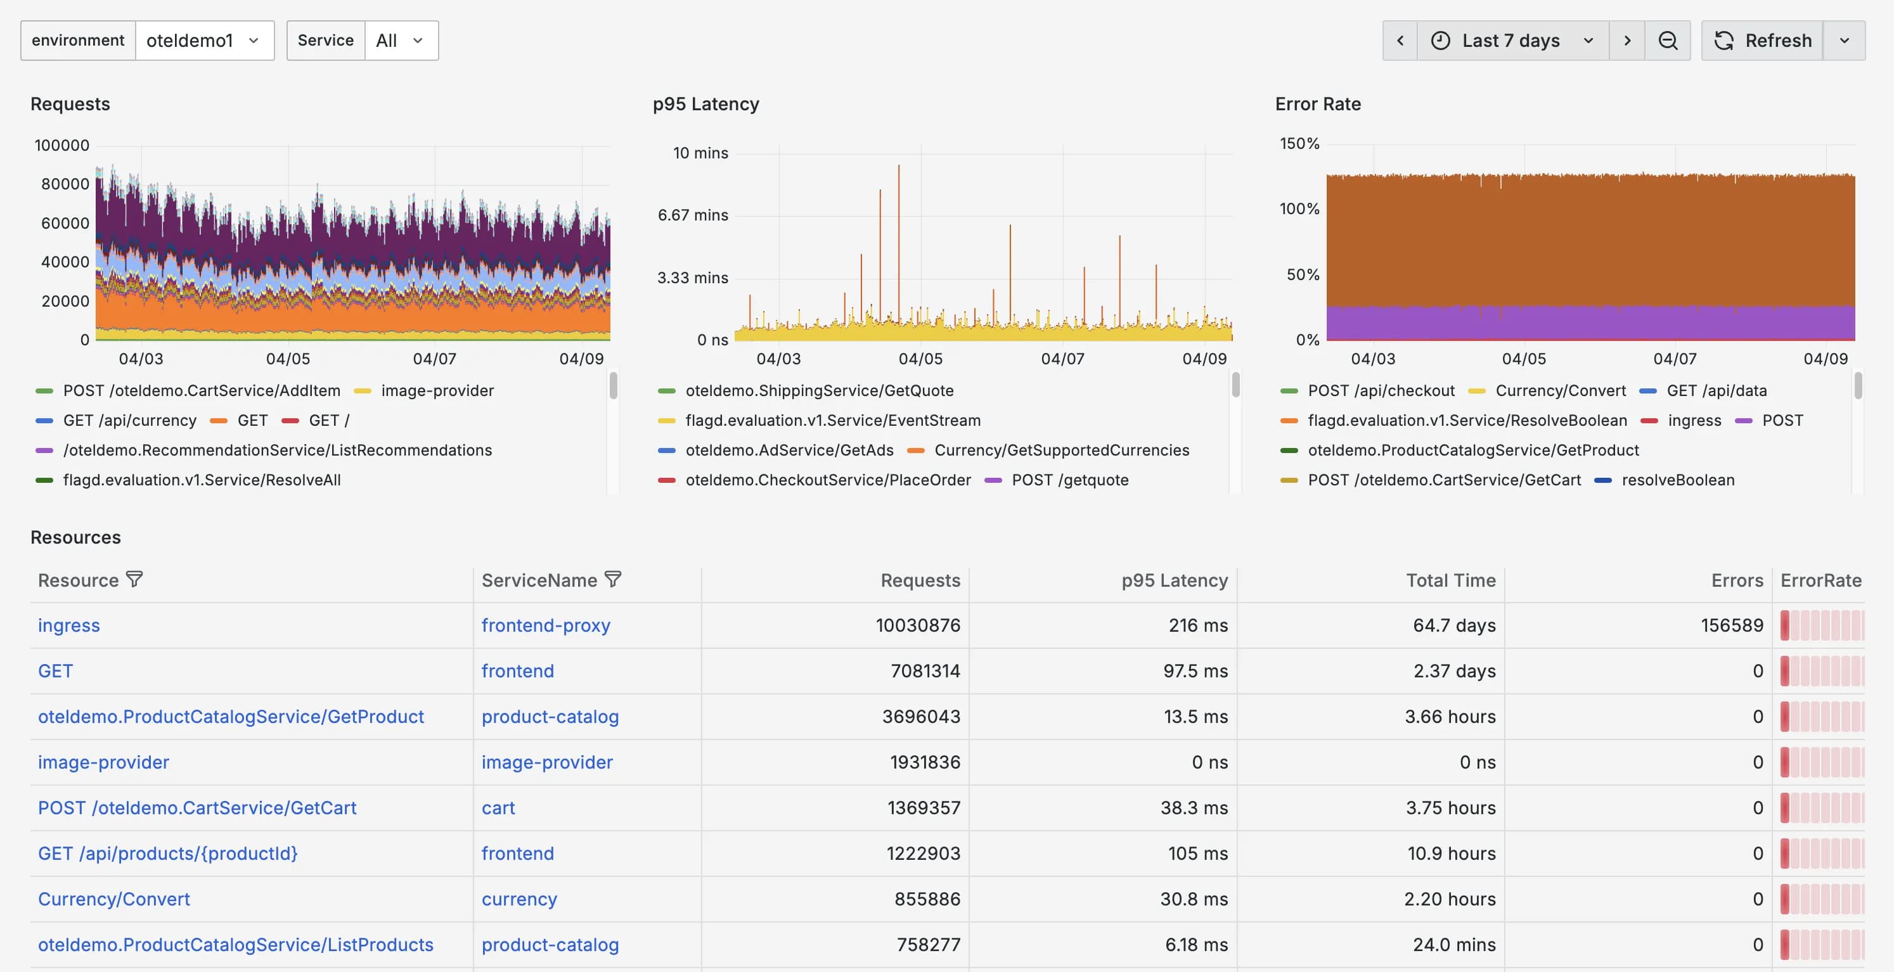
Task: Click the clock icon in the time picker
Action: [1440, 41]
